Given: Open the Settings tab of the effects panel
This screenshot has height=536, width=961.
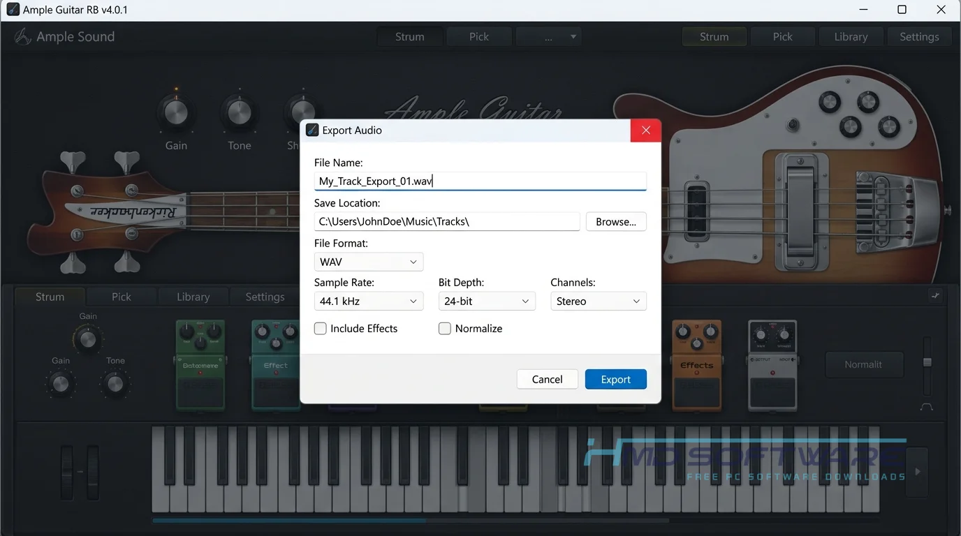Looking at the screenshot, I should (265, 297).
